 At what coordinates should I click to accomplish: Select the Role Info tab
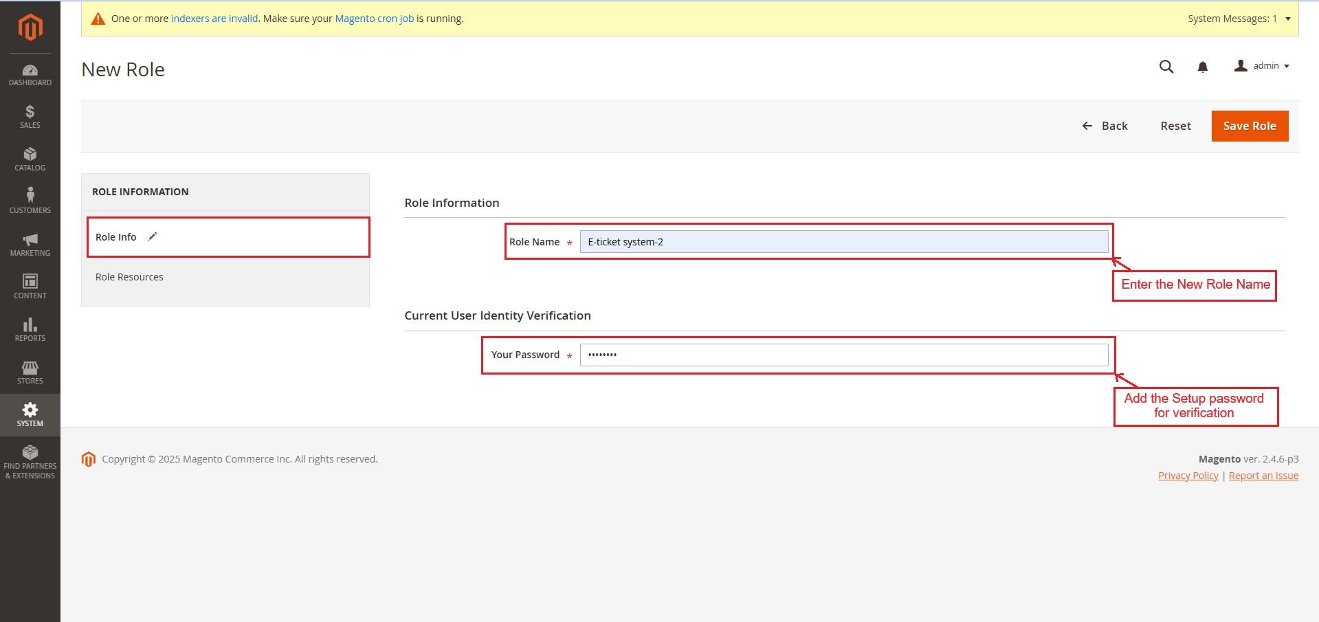[x=116, y=237]
